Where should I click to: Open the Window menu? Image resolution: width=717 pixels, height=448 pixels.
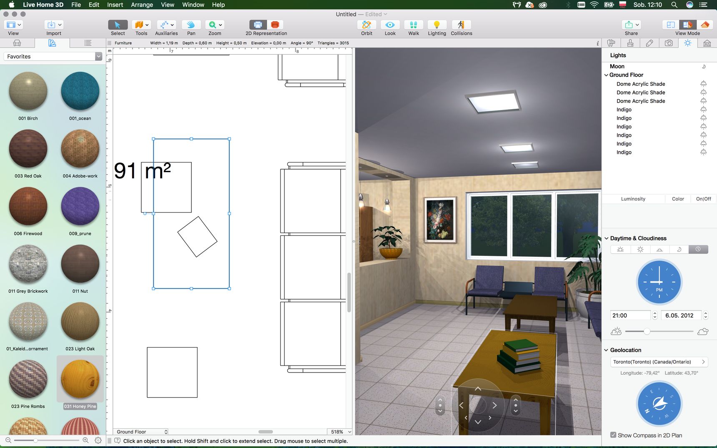point(193,5)
